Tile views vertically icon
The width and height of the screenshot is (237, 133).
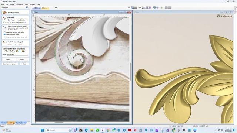[170, 8]
